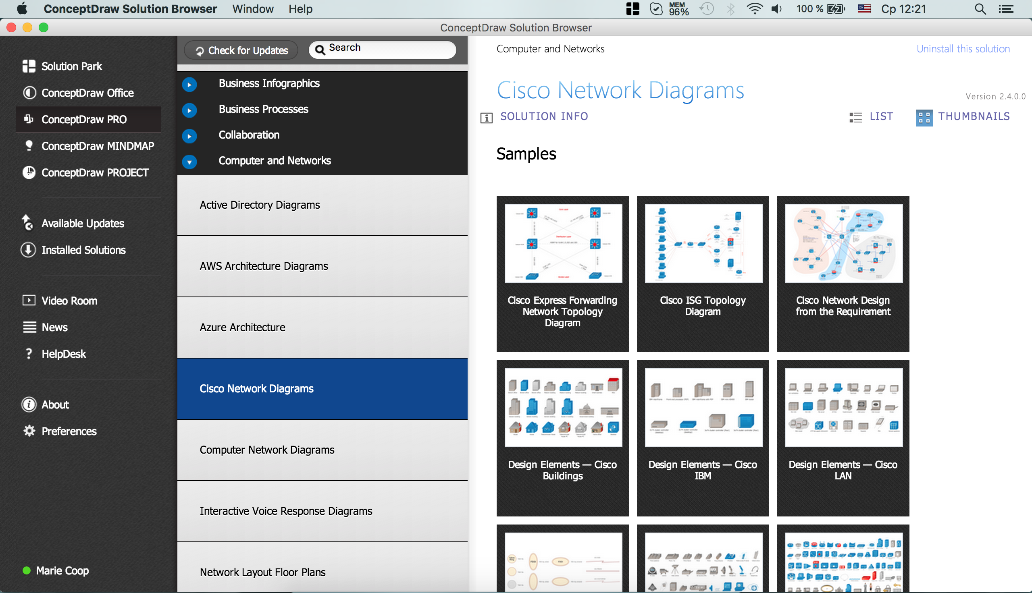Click the About section icon

pyautogui.click(x=28, y=404)
